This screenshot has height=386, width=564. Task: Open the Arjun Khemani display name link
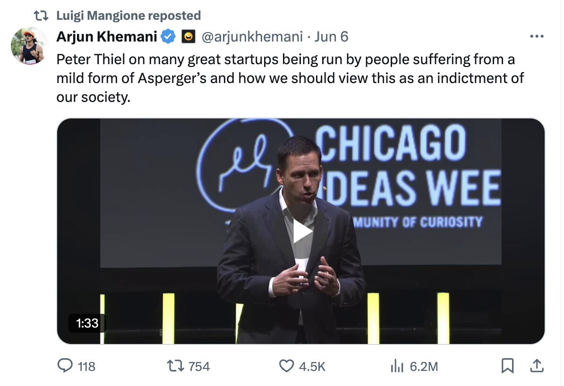(107, 36)
